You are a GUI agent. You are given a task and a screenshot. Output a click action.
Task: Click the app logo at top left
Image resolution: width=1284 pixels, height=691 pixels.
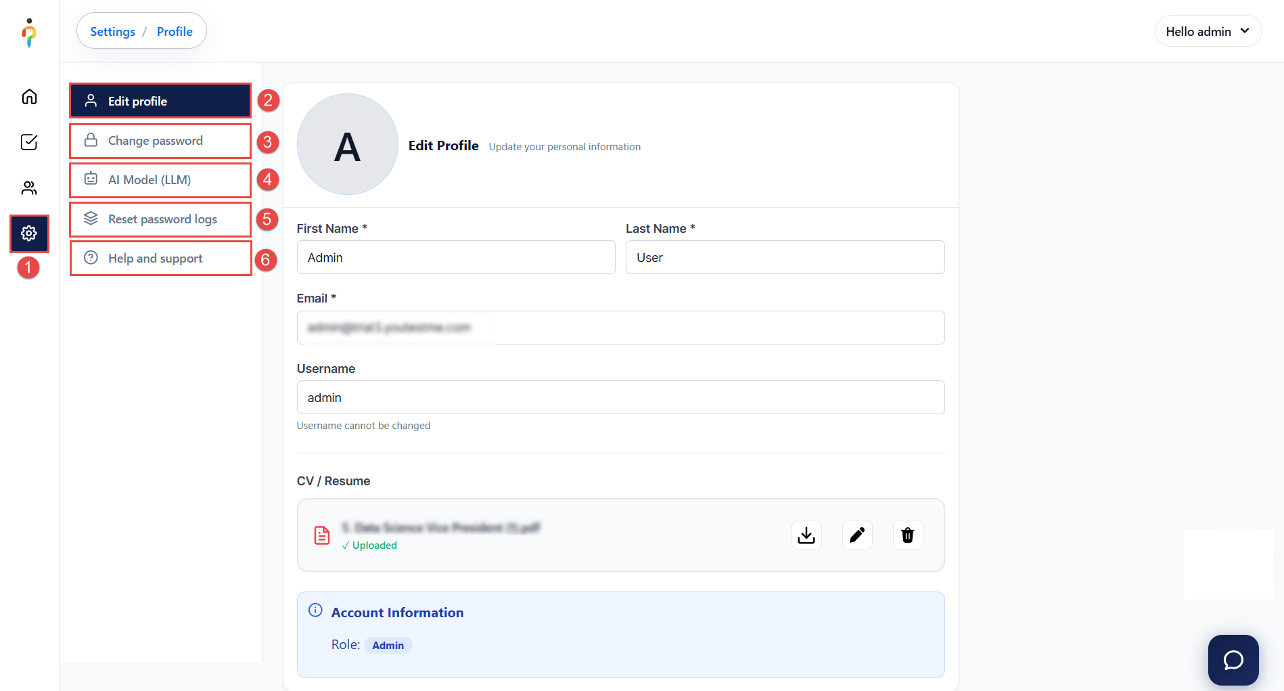tap(29, 32)
